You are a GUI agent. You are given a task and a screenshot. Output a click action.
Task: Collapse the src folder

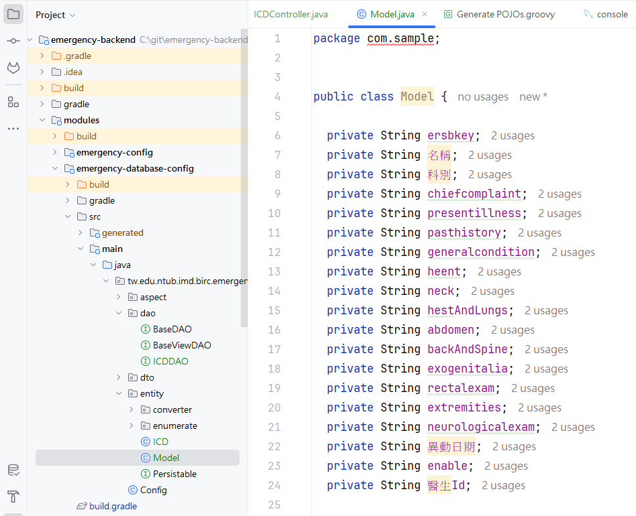click(68, 216)
